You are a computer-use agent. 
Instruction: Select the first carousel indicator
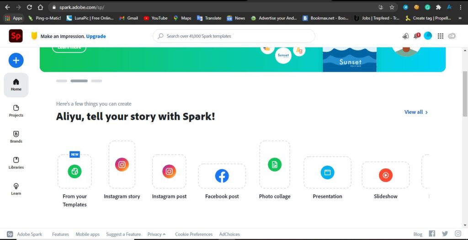(x=62, y=81)
